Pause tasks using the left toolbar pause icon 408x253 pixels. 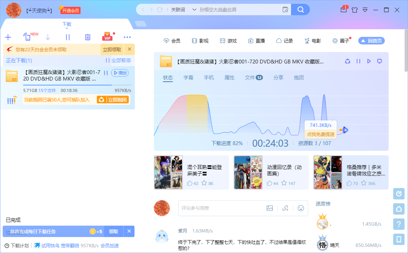(68, 37)
